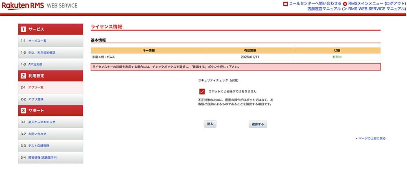The width and height of the screenshot is (407, 172).
Task: Open 1-2 申込、利用規約確認 menu item
Action: [x=42, y=53]
